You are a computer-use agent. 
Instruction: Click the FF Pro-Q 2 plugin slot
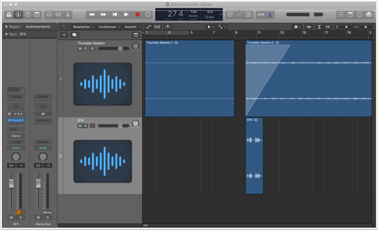point(16,120)
